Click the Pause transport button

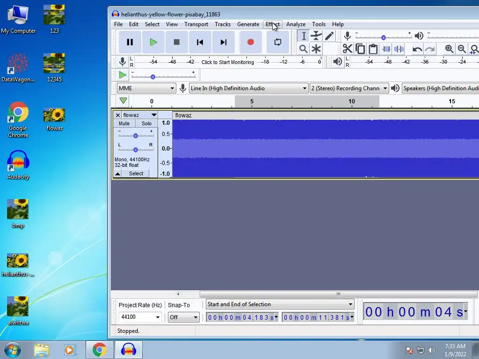point(130,42)
